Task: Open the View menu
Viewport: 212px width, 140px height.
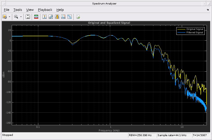Action: [30, 10]
